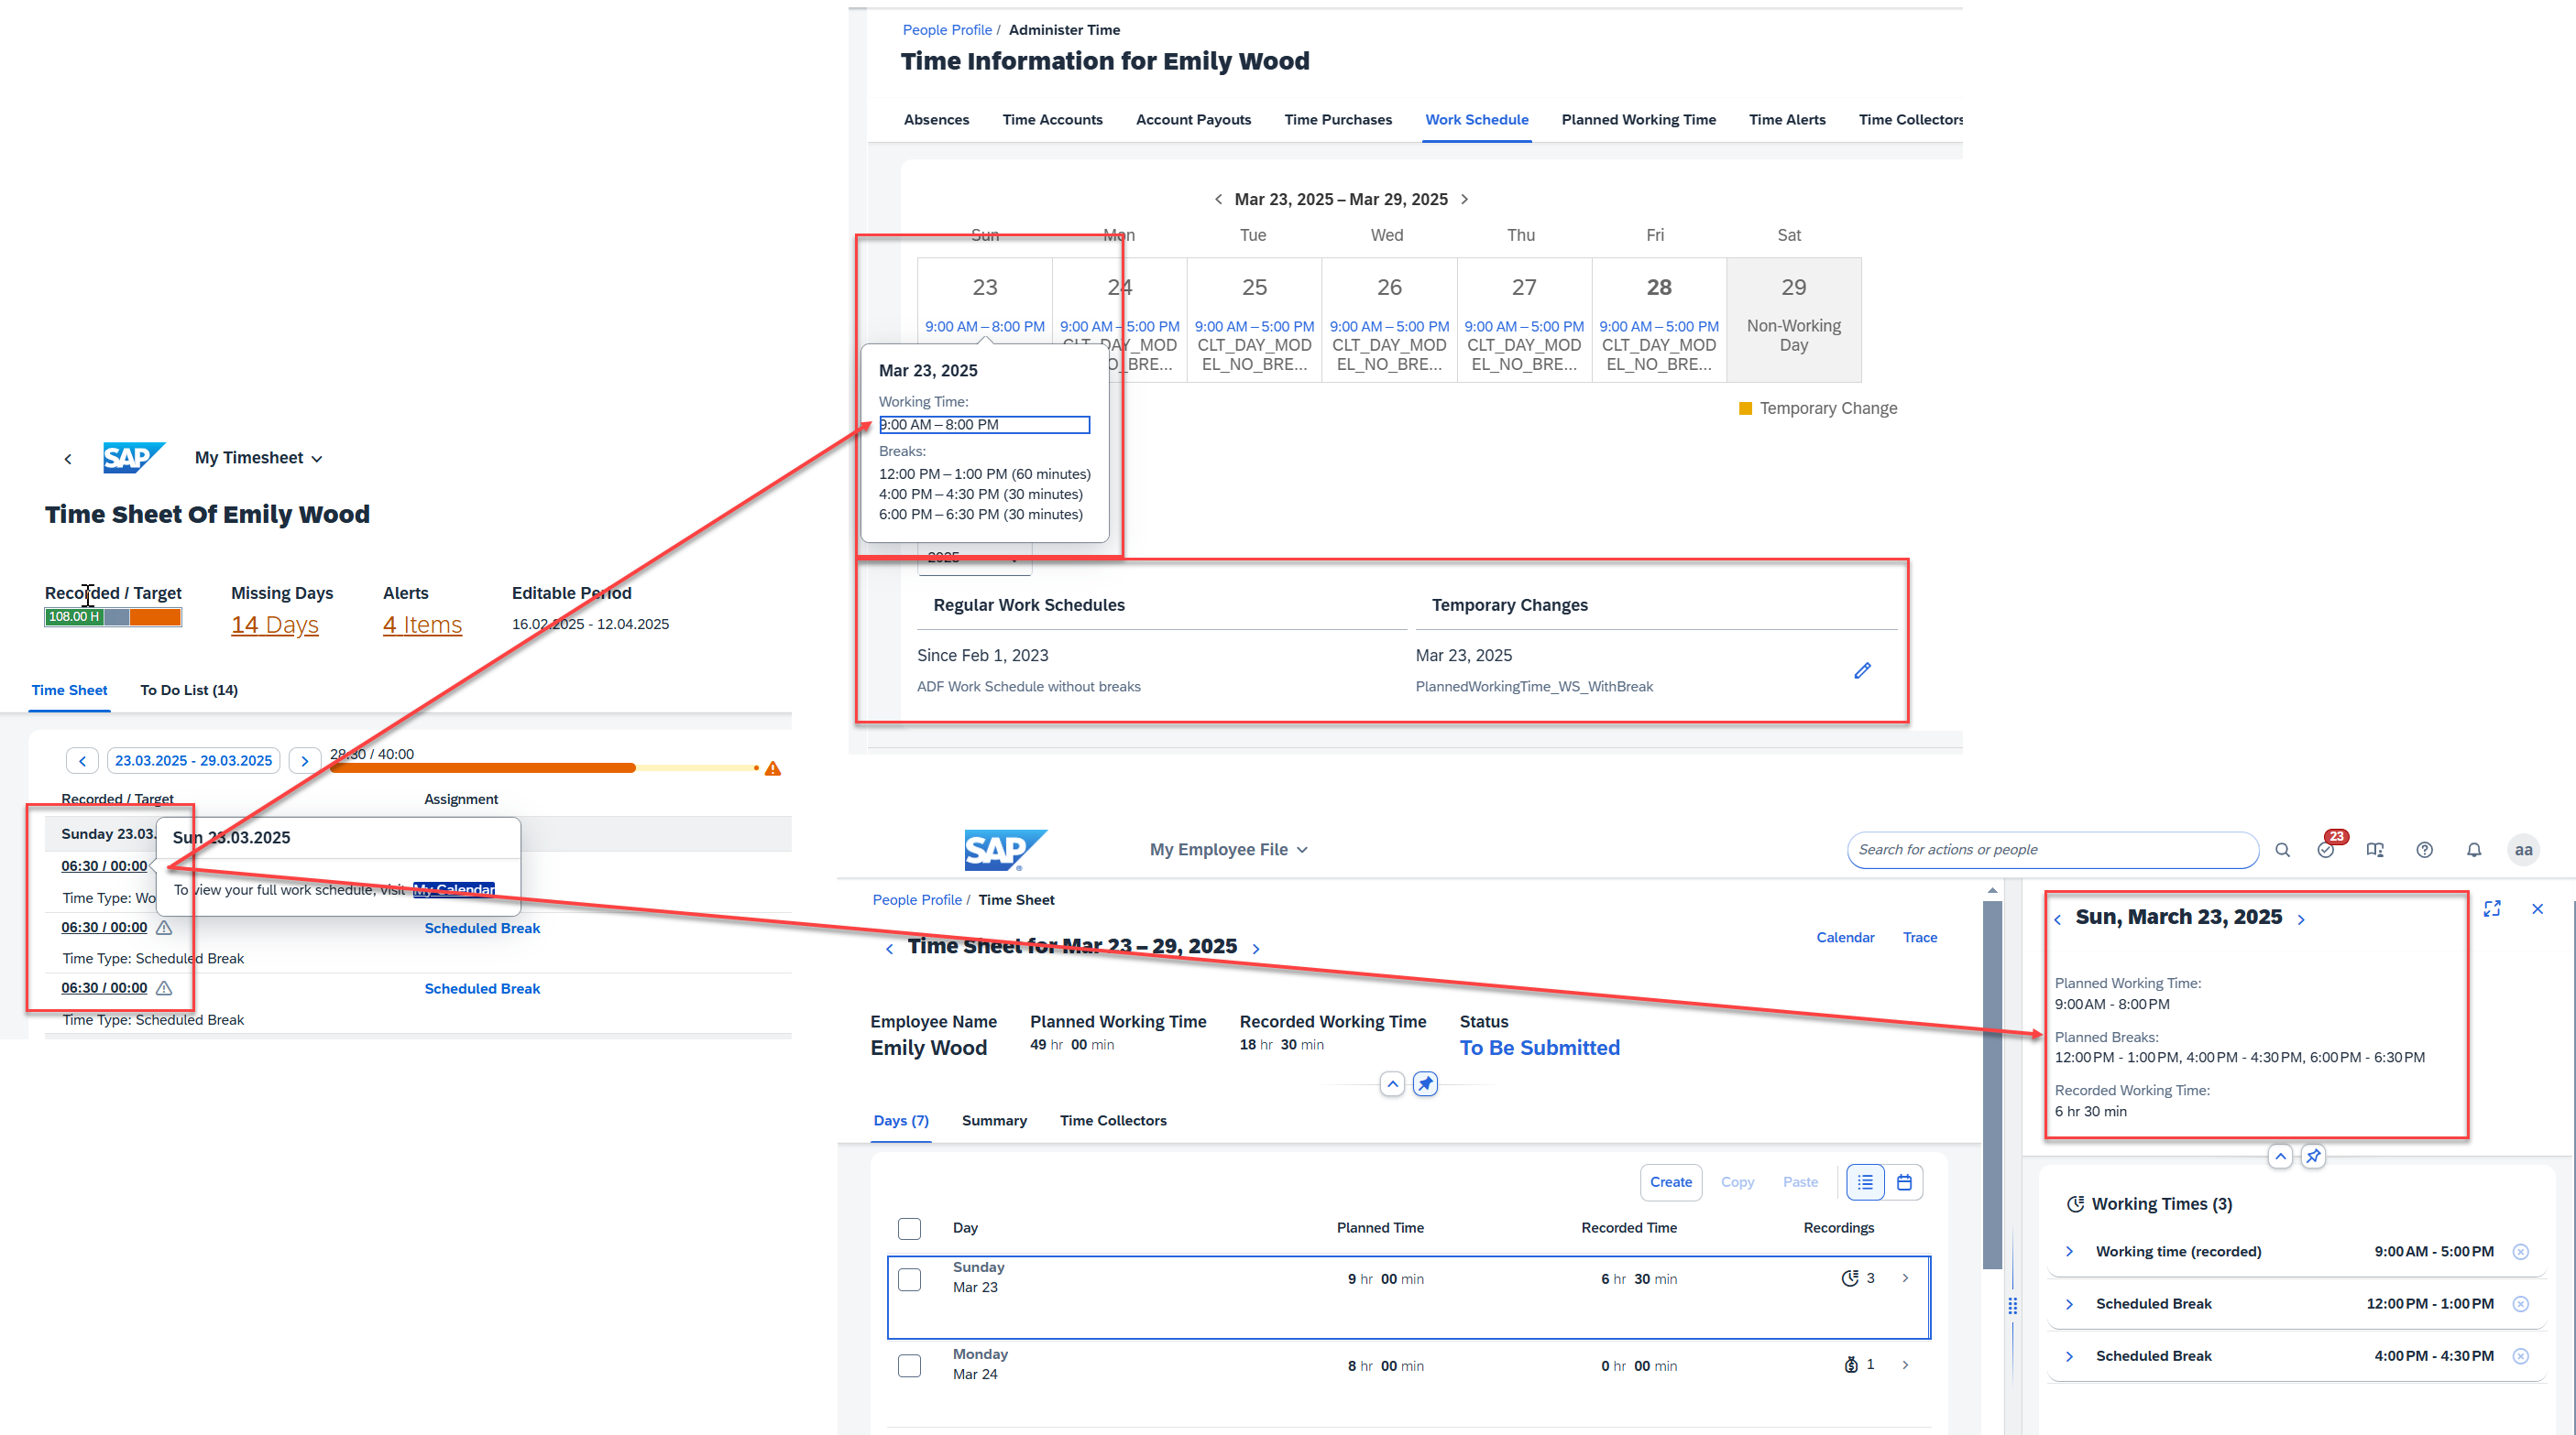Click the Temporary Change legend swatch
Screen dimensions: 2576x1435
pos(1745,408)
